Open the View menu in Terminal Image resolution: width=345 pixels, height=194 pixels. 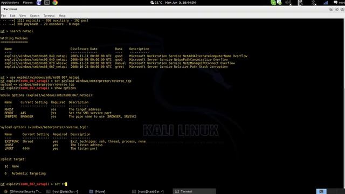23,16
